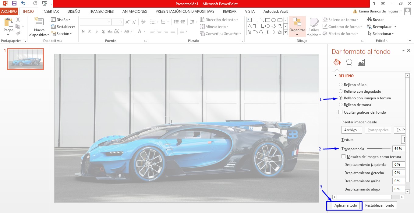
Task: Open Reemplazar dropdown arrow
Action: [395, 27]
